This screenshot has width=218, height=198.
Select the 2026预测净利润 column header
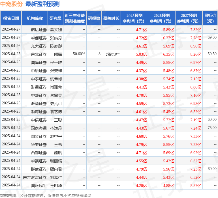[x=162, y=18]
